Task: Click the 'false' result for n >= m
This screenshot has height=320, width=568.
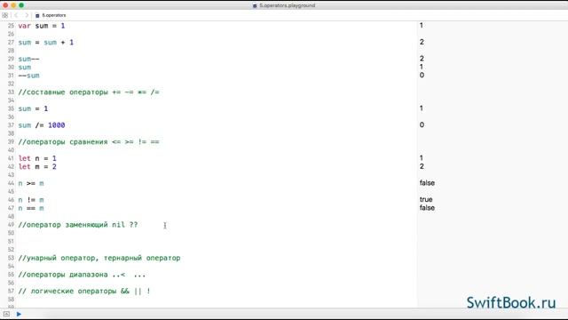Action: coord(427,183)
